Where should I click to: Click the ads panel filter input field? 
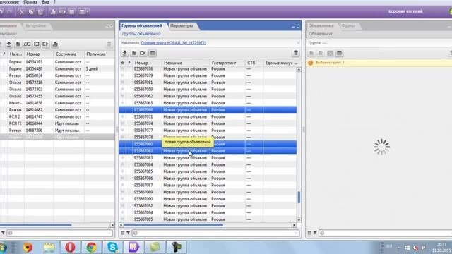386,233
